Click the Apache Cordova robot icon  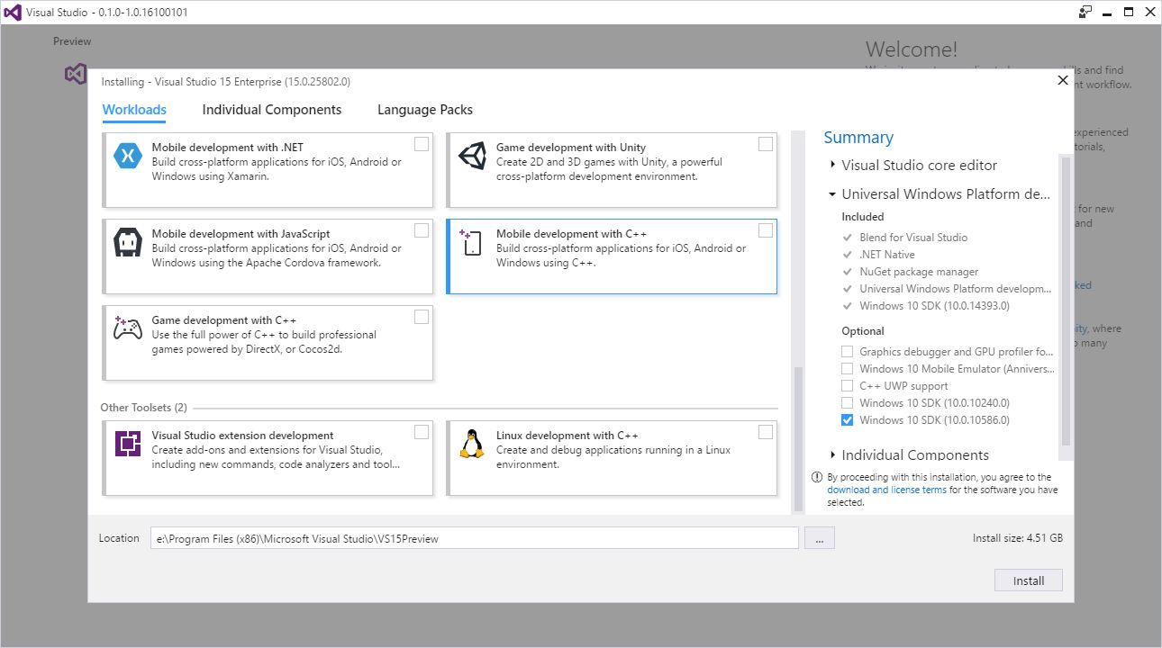128,243
